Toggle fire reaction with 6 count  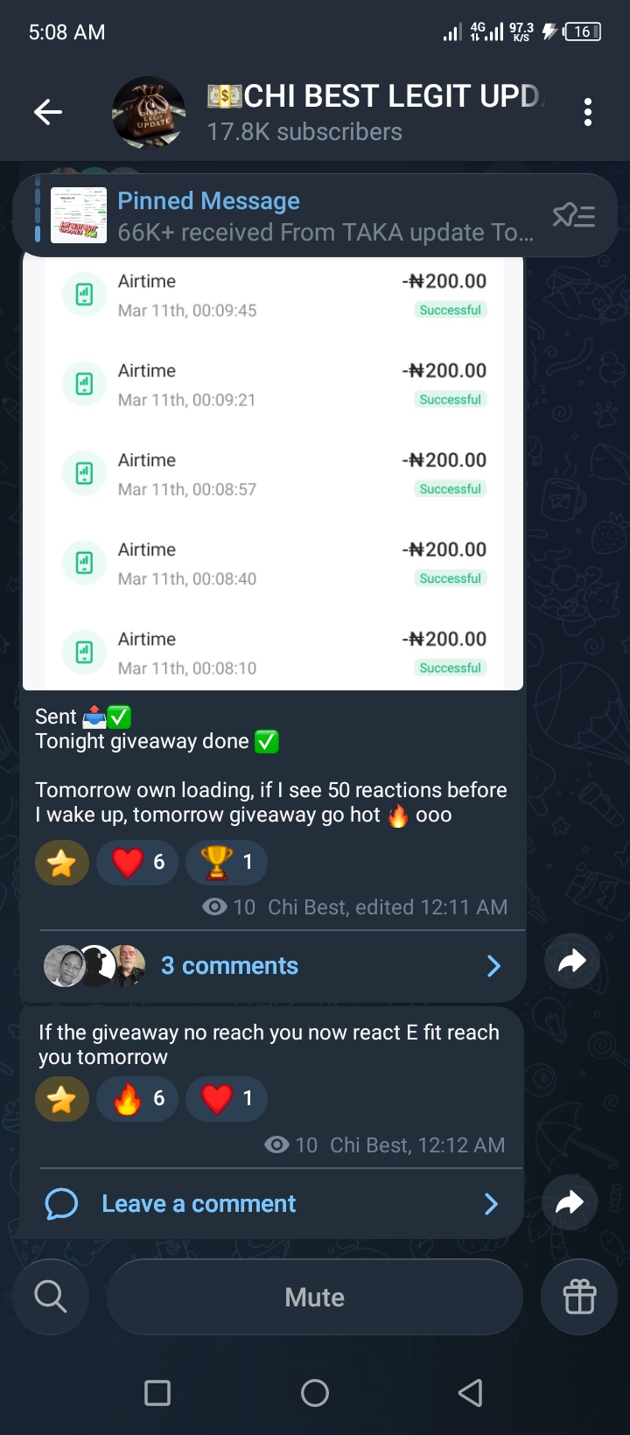point(137,1098)
